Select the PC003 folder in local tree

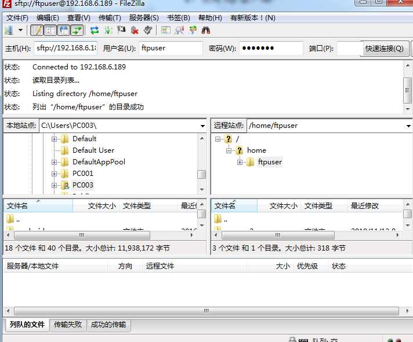(x=83, y=185)
